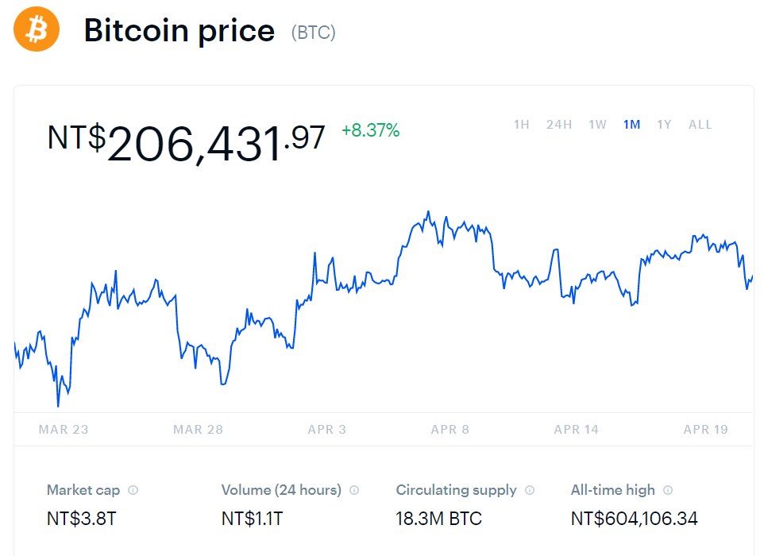This screenshot has width=764, height=556.
Task: Click the chart peak near APR 8
Action: coord(428,212)
